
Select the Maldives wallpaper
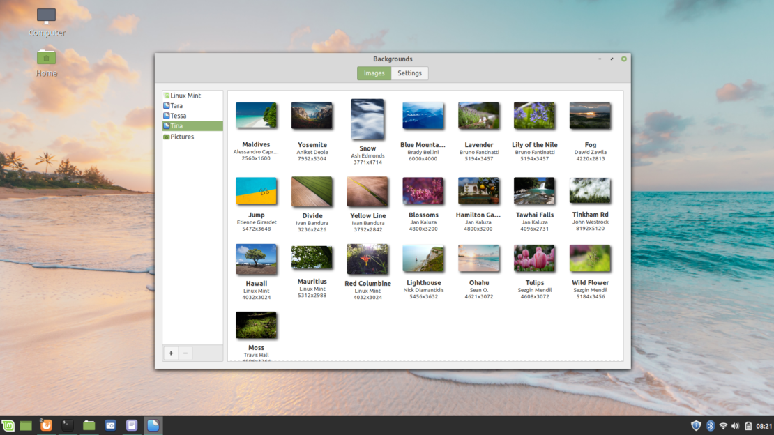[x=256, y=116]
